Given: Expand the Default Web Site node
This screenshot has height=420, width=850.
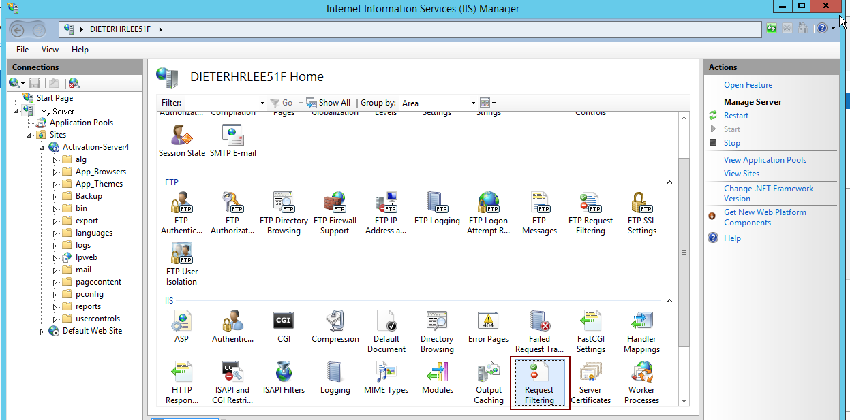Looking at the screenshot, I should 42,332.
